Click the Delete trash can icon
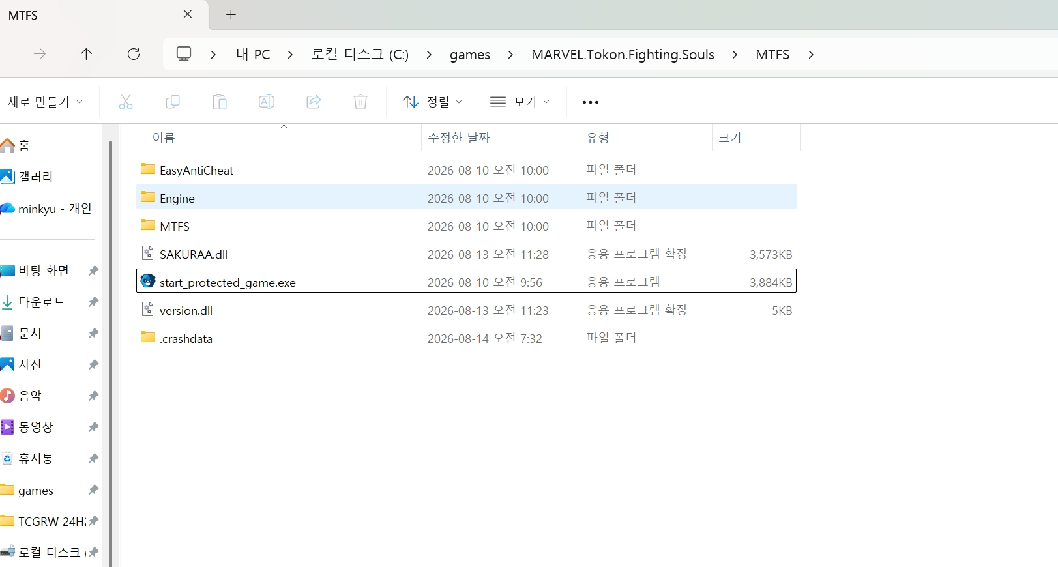The height and width of the screenshot is (567, 1058). pos(360,102)
